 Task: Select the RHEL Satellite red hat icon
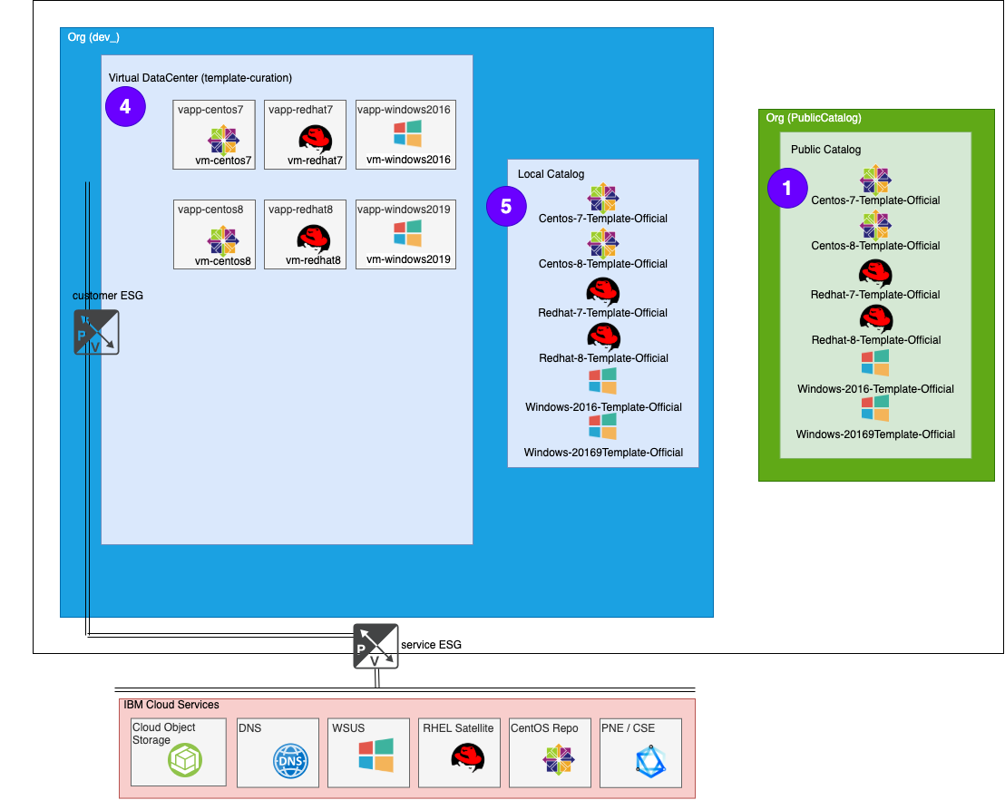click(x=467, y=758)
